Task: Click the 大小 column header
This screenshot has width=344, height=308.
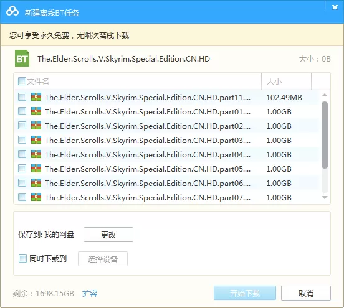Action: point(286,82)
